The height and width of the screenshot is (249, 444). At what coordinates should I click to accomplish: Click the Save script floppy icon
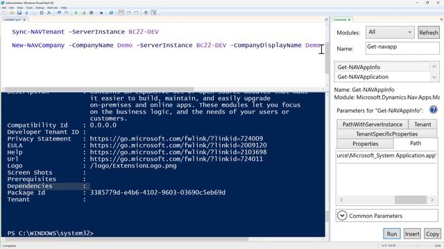point(19,13)
